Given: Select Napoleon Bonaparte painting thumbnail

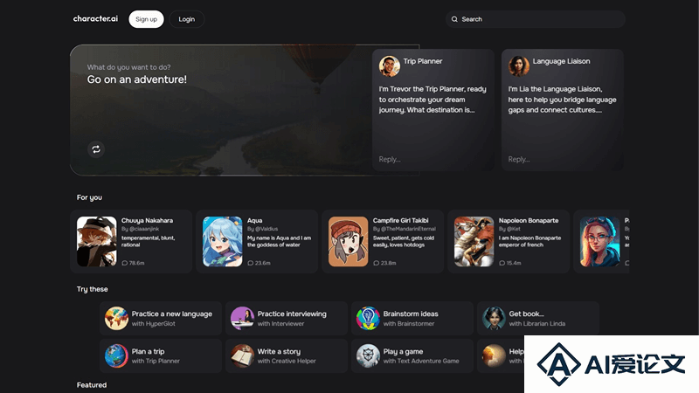Looking at the screenshot, I should coord(474,242).
